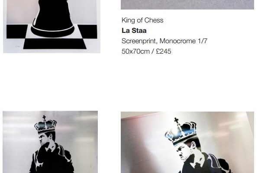Click the man's face in the front-facing print
Screen dimensions: 258x173
pyautogui.click(x=43, y=139)
